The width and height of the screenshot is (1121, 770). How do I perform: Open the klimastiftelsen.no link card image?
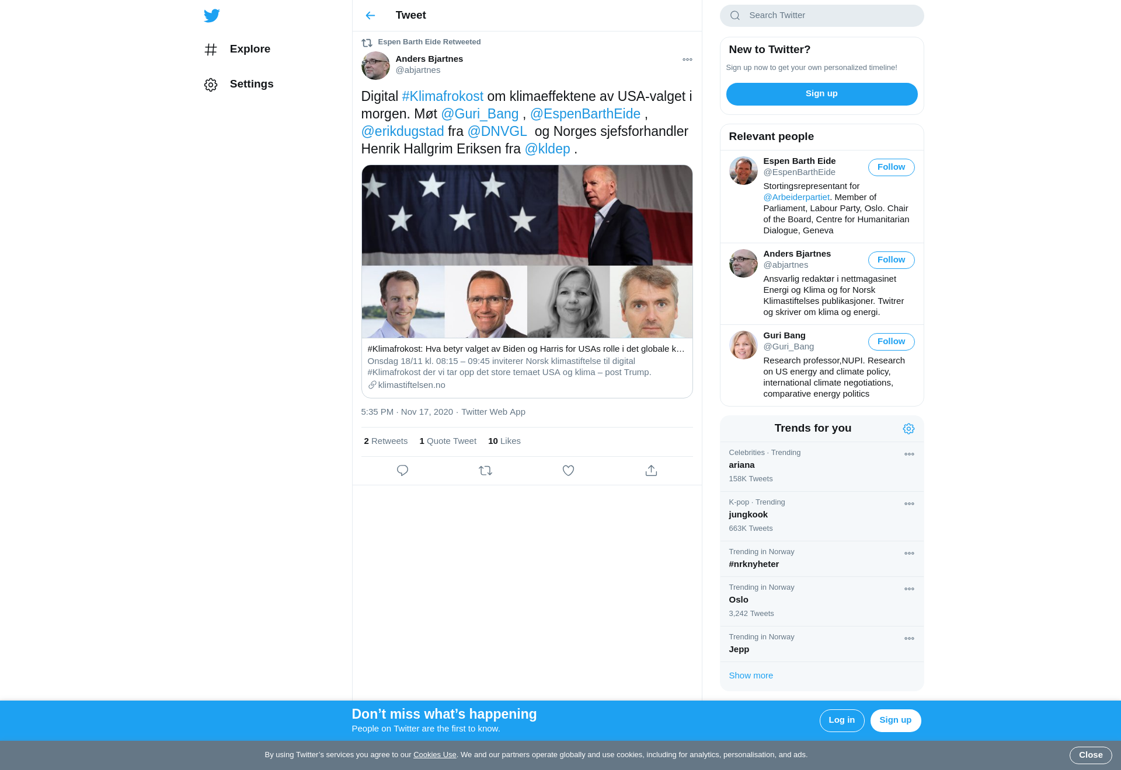tap(527, 251)
